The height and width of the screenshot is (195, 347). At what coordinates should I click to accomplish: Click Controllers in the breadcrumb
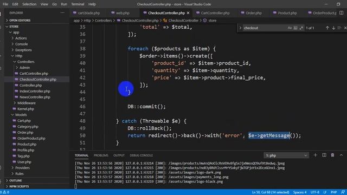tap(104, 21)
